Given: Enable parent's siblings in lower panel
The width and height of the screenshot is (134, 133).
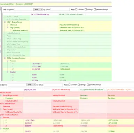Looking at the screenshot, I should pyautogui.click(x=88, y=84).
